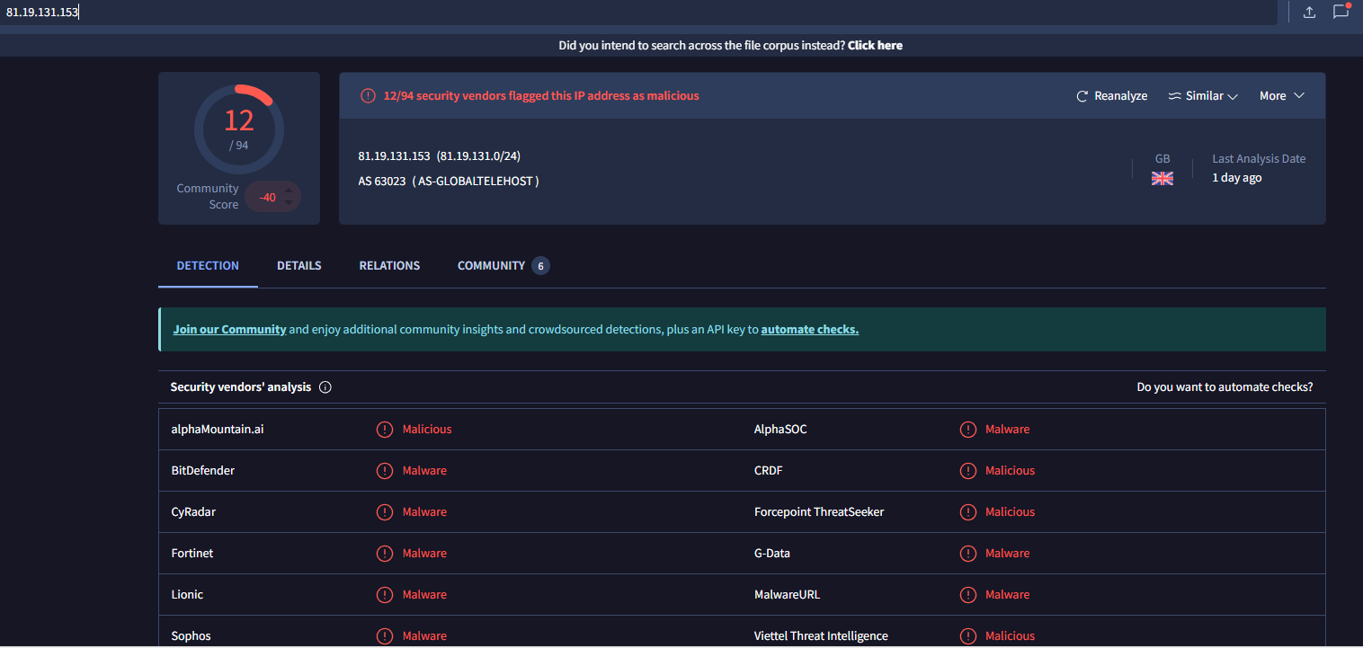Click the AS 63023 AS-GLOBALTELEHOST text
This screenshot has width=1363, height=648.
pyautogui.click(x=449, y=182)
